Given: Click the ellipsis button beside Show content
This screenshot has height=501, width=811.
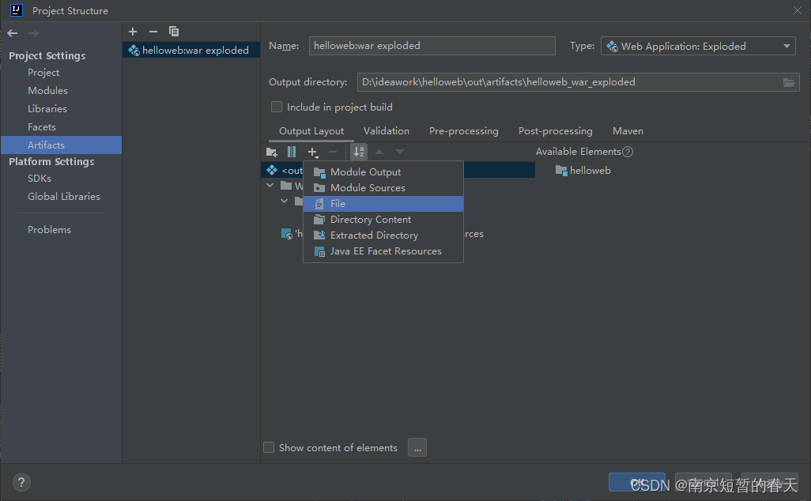Looking at the screenshot, I should (x=417, y=447).
